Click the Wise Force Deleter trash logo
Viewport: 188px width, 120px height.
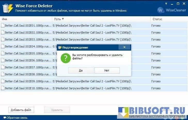click(x=7, y=7)
